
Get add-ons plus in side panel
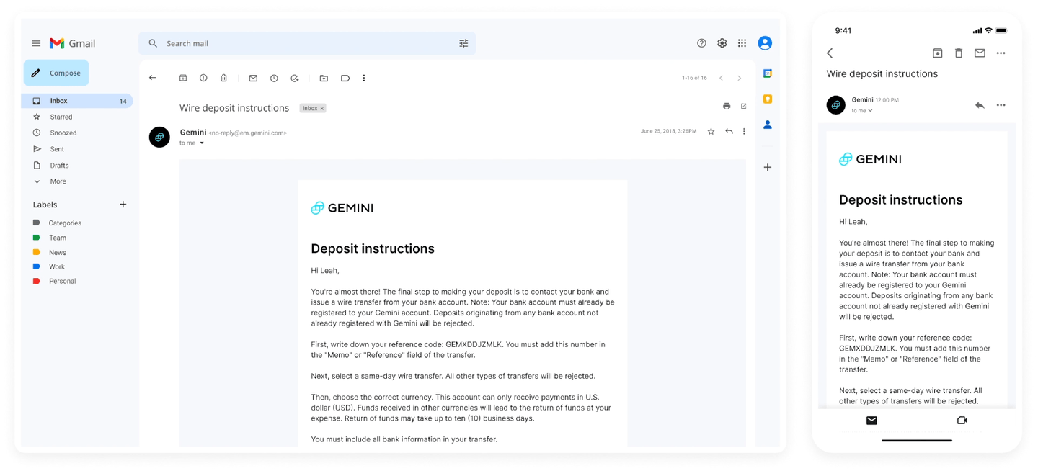pos(768,167)
